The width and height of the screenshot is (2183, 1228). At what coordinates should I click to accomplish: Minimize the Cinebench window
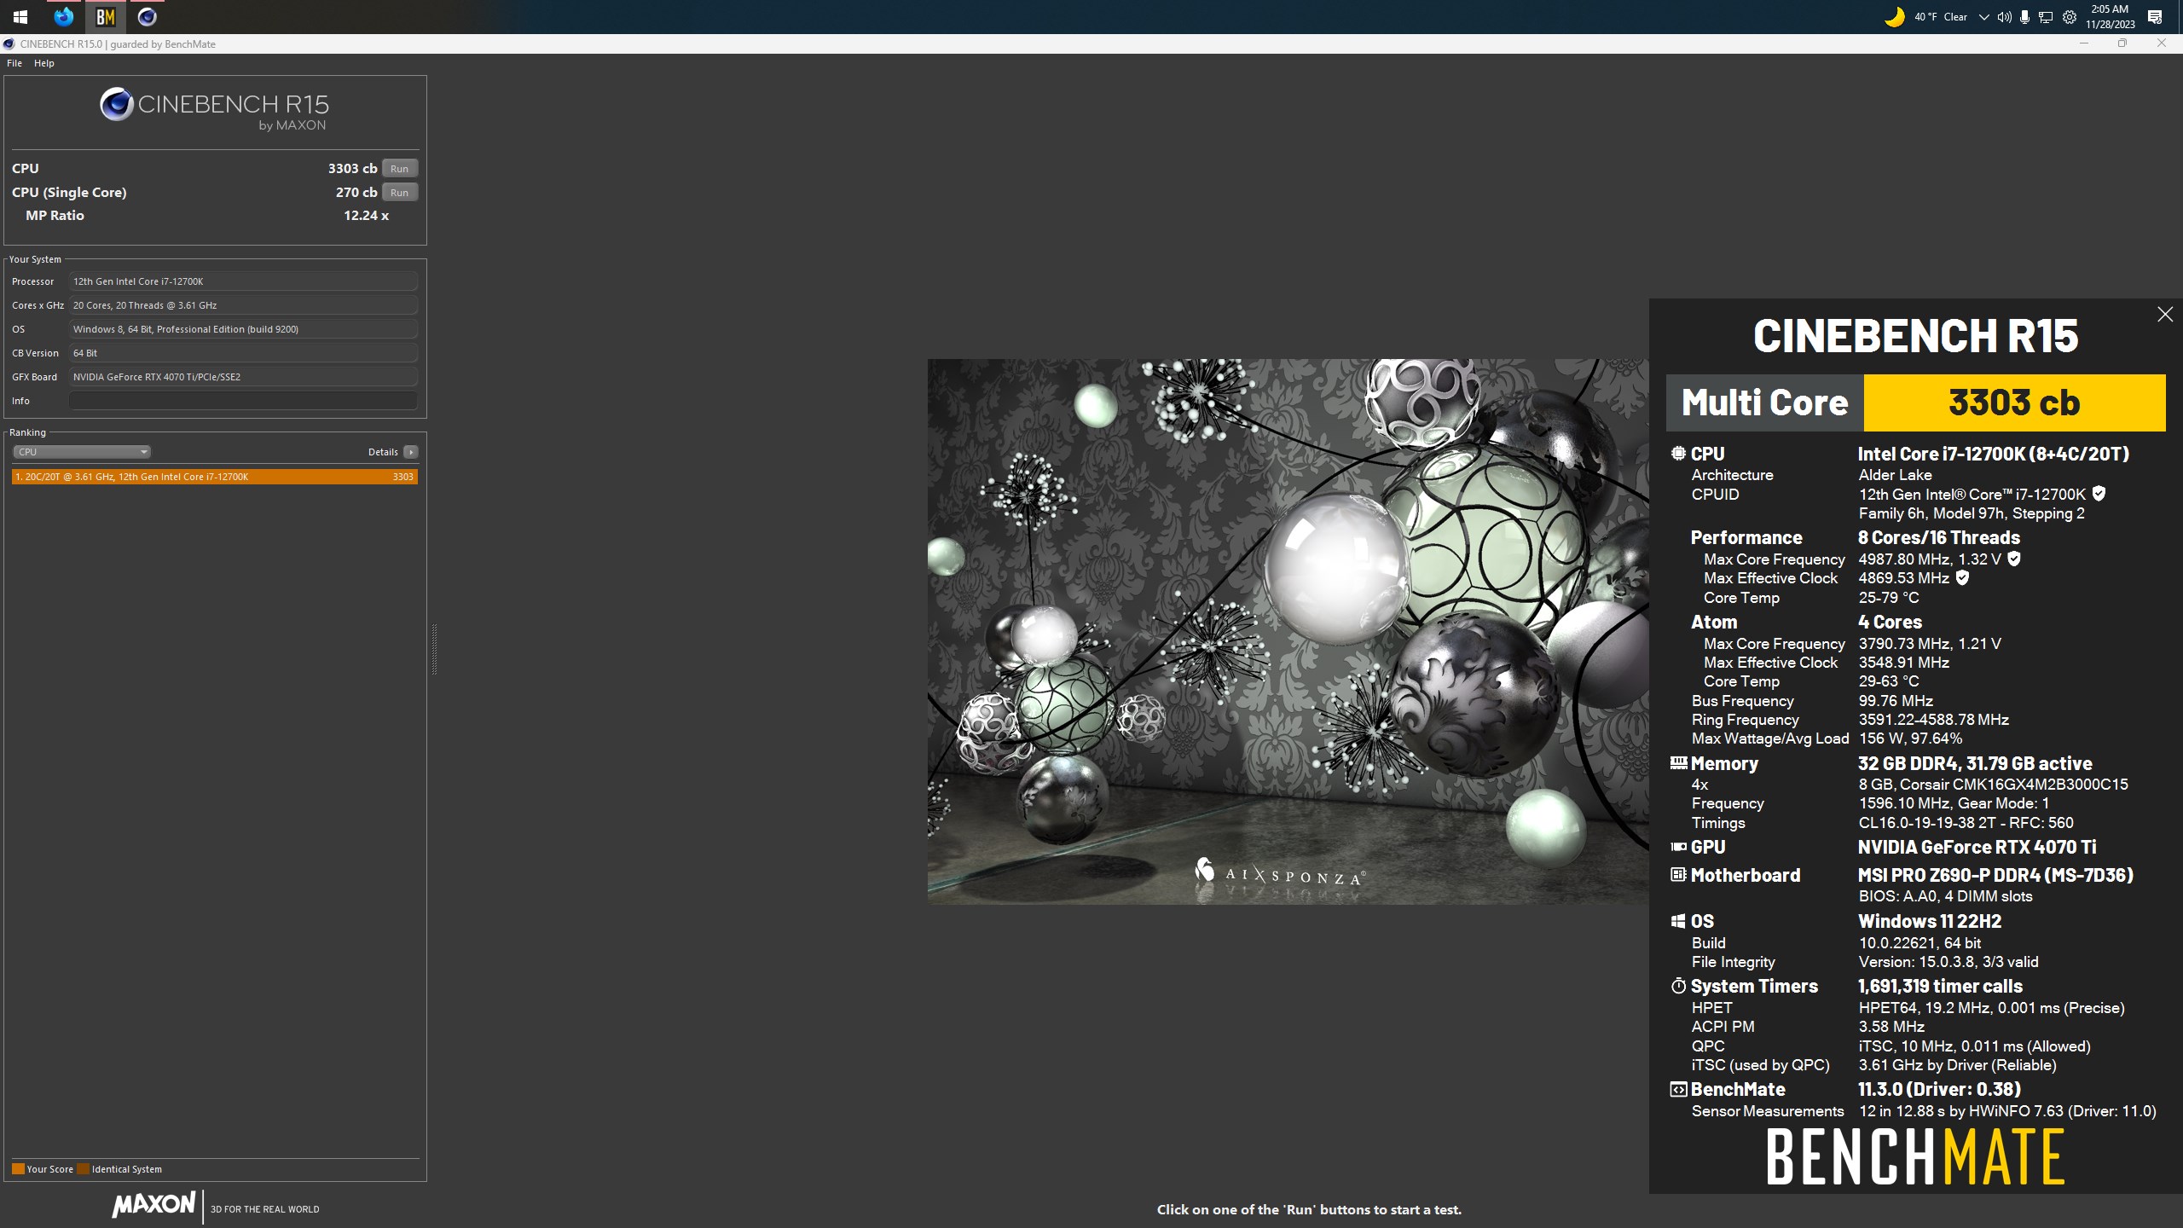tap(2084, 43)
